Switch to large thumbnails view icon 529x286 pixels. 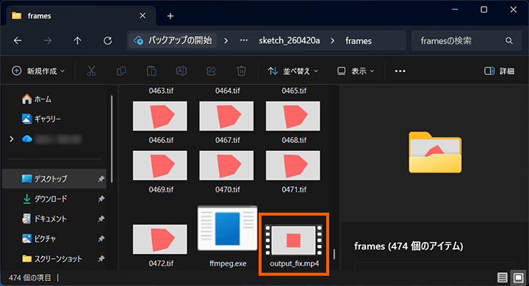(519, 278)
